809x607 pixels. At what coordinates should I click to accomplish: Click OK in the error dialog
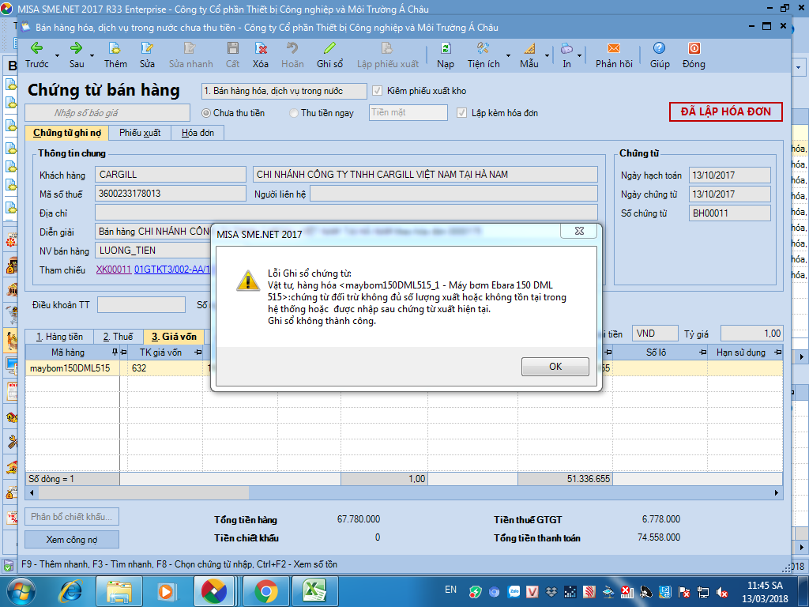(555, 367)
